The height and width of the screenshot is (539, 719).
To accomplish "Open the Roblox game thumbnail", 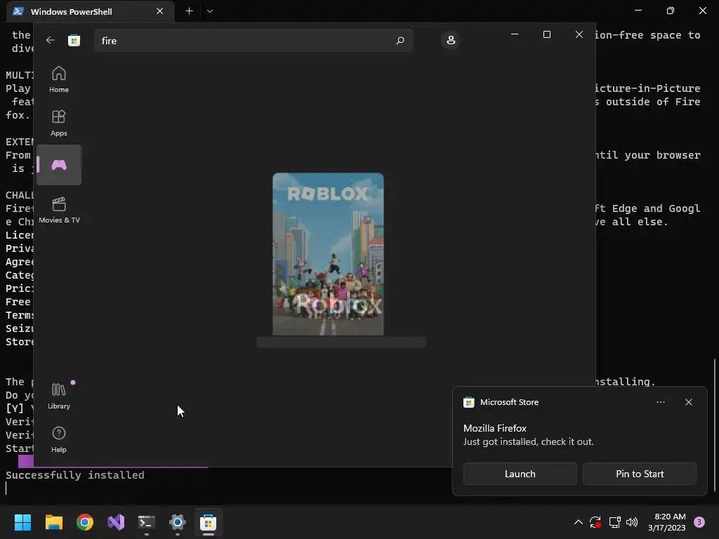I will click(329, 254).
